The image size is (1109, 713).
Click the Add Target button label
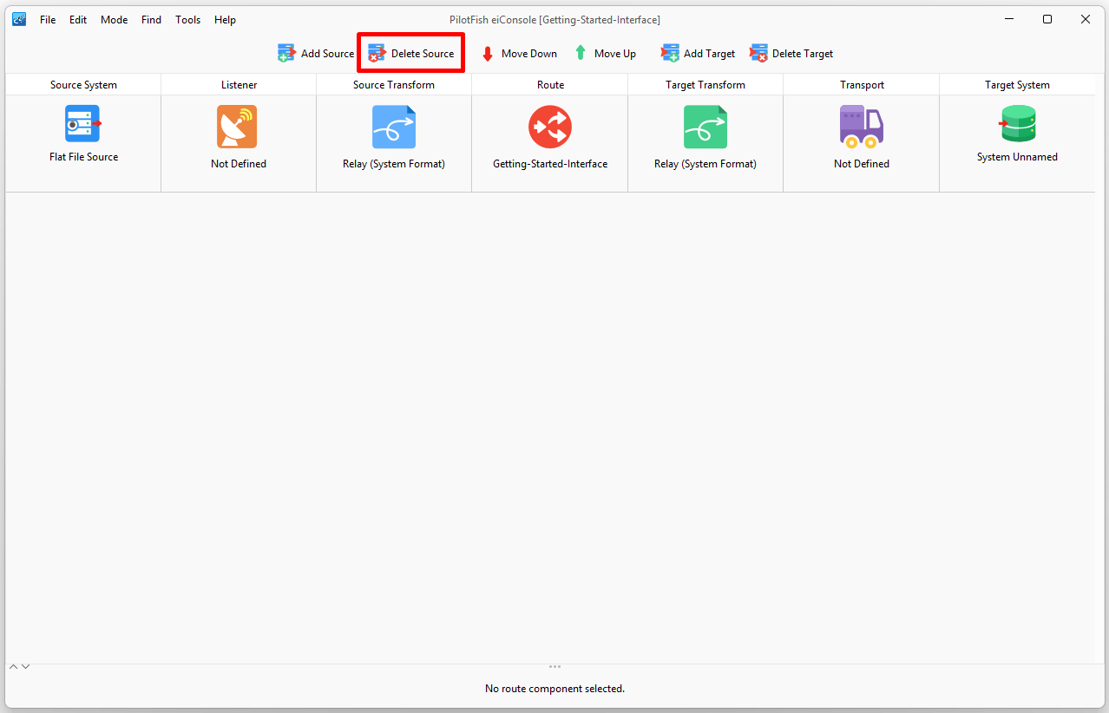pos(709,54)
